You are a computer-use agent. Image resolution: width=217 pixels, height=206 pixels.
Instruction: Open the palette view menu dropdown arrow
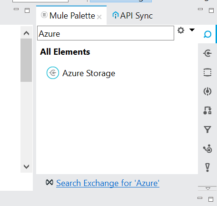192,30
